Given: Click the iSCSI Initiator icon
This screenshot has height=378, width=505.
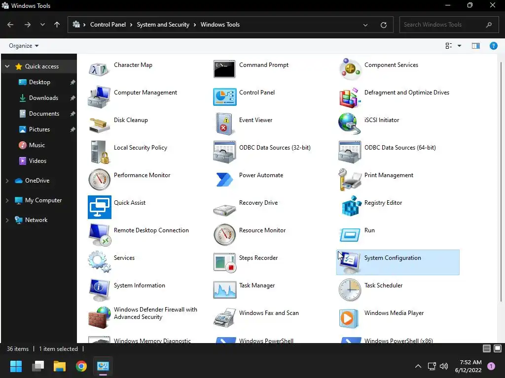Looking at the screenshot, I should pyautogui.click(x=350, y=124).
